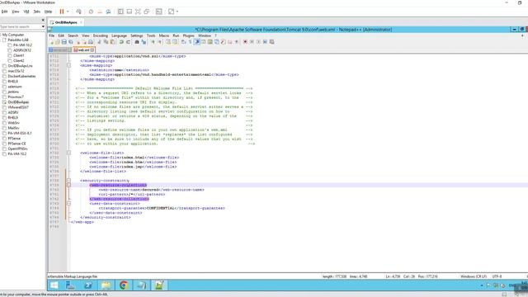Click the Record Macro red icon
Image resolution: width=528 pixels, height=297 pixels.
coord(245,42)
